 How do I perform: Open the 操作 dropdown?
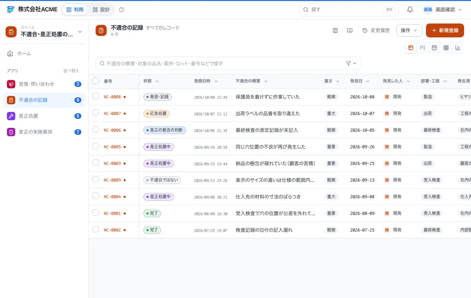409,31
